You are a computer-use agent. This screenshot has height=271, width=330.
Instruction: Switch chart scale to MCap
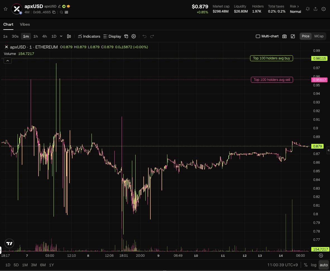[319, 36]
